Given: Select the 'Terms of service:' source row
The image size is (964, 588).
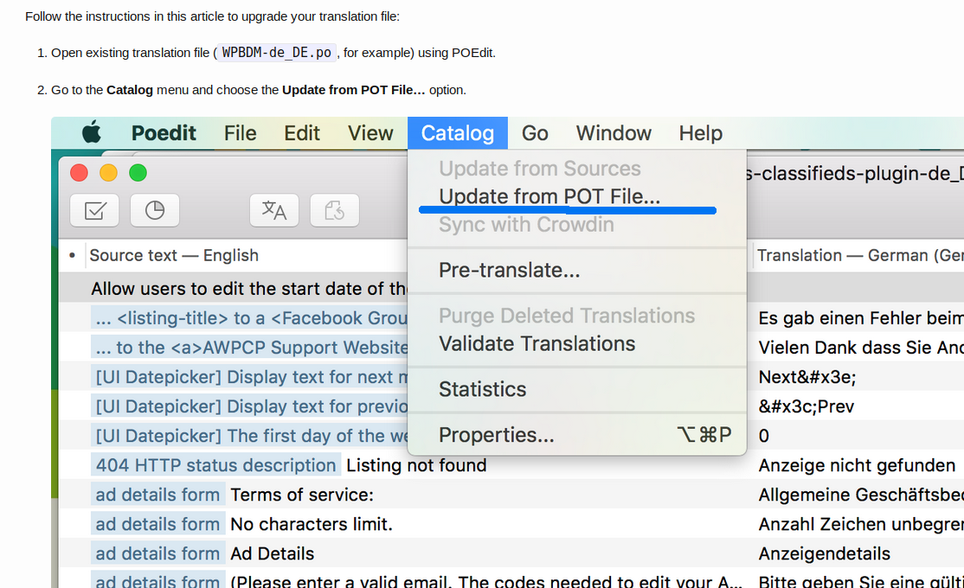Looking at the screenshot, I should click(x=302, y=495).
